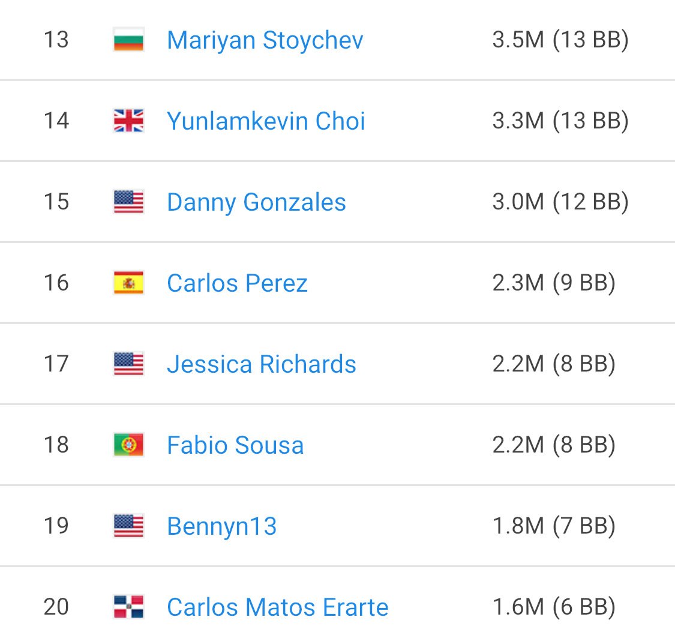The height and width of the screenshot is (638, 675).
Task: Click the Portuguese flag beside Fabio Sousa
Action: (x=128, y=445)
